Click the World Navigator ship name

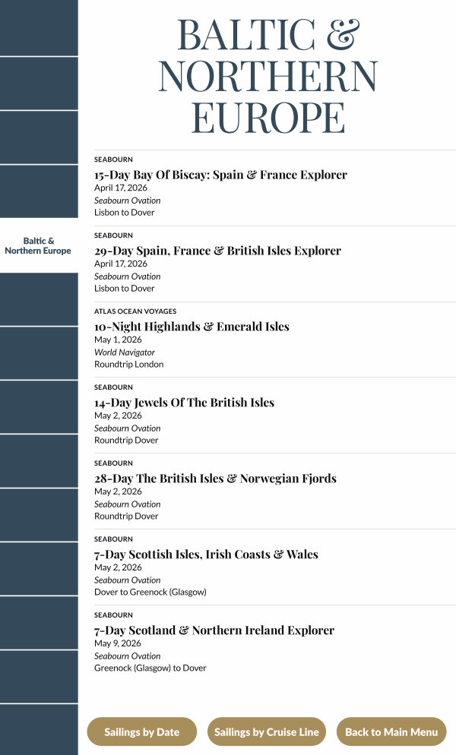tap(125, 352)
